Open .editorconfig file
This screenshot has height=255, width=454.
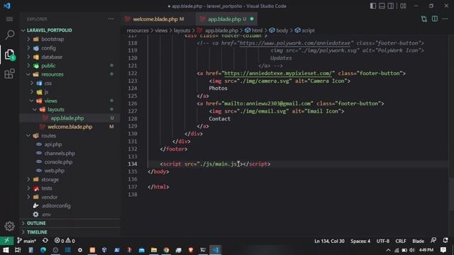tap(56, 206)
